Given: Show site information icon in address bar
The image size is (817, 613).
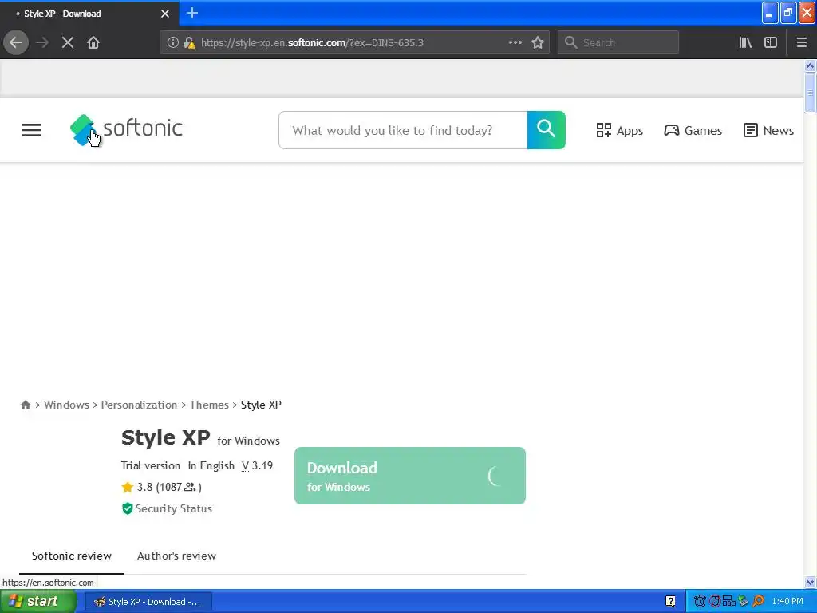Looking at the screenshot, I should tap(173, 43).
